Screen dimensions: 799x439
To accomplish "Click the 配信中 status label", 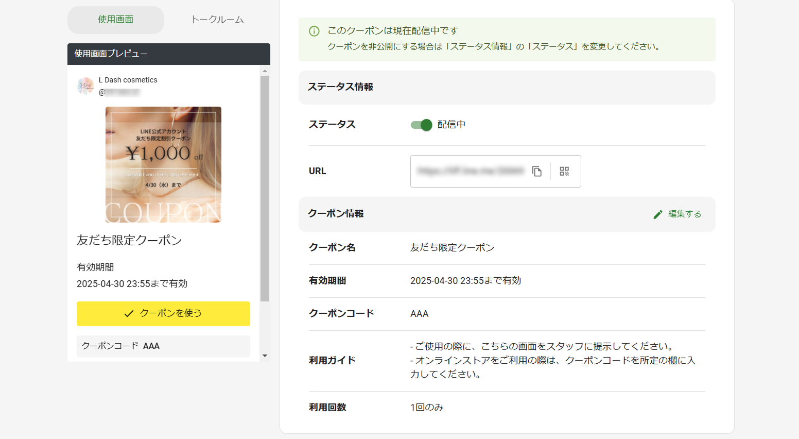I will coord(451,125).
